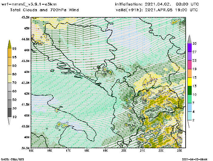Screen dimensions: 213x161
Task: Select the light blue wind swatch between 4 and 7
Action: pyautogui.click(x=190, y=108)
